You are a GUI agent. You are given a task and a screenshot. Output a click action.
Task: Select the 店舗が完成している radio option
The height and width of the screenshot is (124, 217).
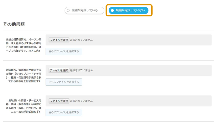pos(85,11)
